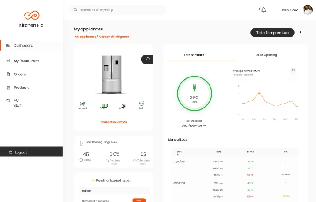Click the sensor 1 signal icon

[83, 104]
